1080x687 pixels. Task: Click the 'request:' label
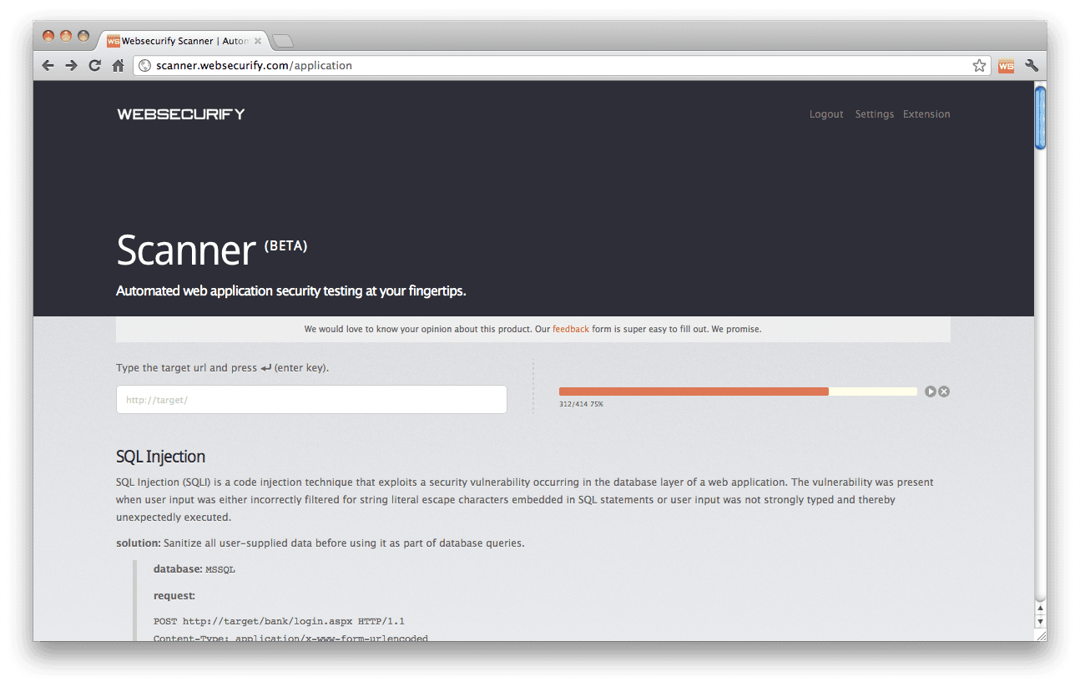click(174, 596)
